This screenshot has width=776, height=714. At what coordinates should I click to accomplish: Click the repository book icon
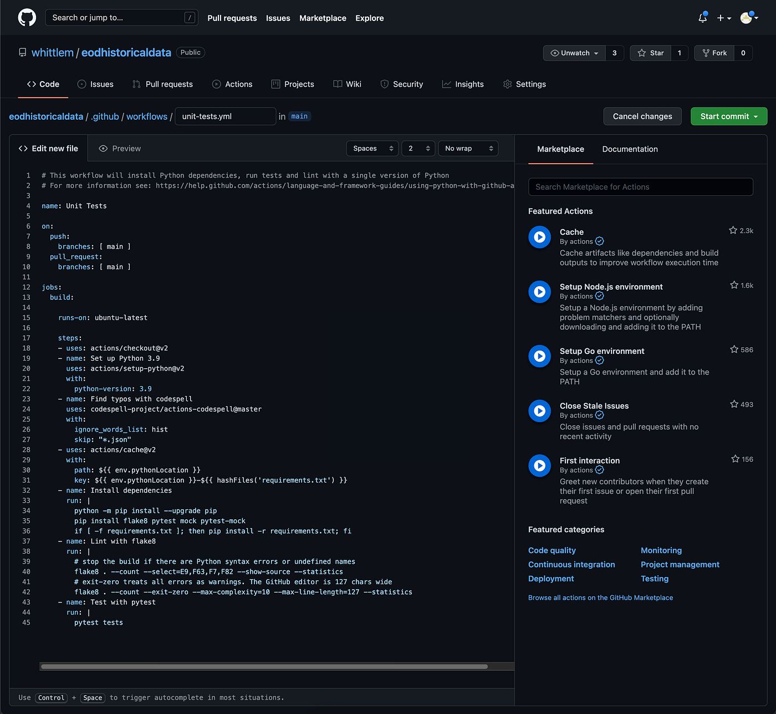[22, 53]
